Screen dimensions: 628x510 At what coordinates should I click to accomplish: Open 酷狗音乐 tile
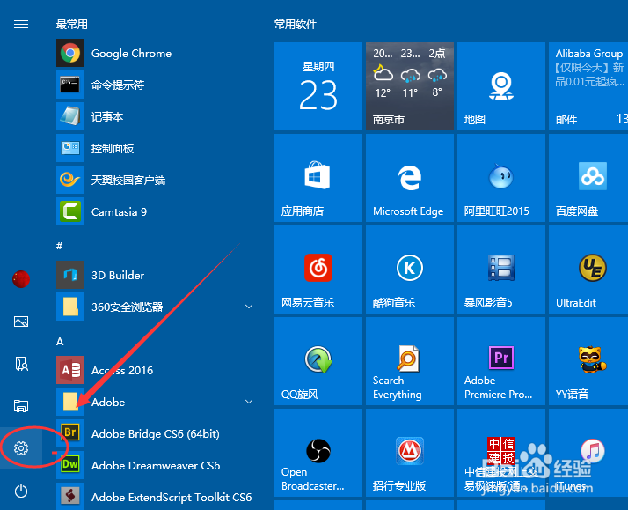410,270
